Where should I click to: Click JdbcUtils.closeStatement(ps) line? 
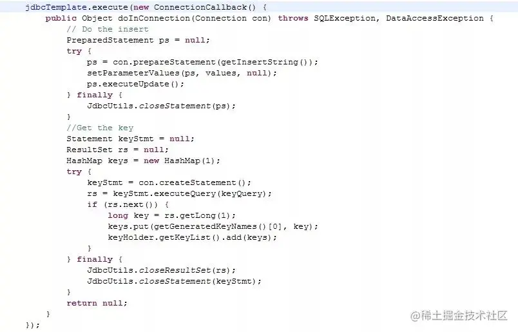pyautogui.click(x=161, y=106)
